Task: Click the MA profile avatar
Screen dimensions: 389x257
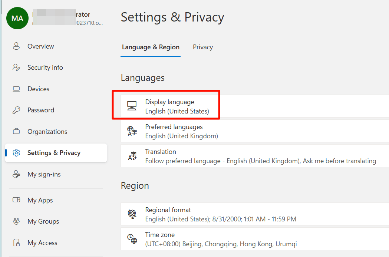Action: click(17, 18)
